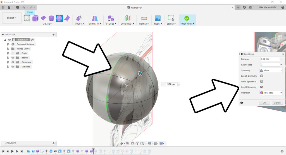Open the UTILITIES menu

click(111, 24)
